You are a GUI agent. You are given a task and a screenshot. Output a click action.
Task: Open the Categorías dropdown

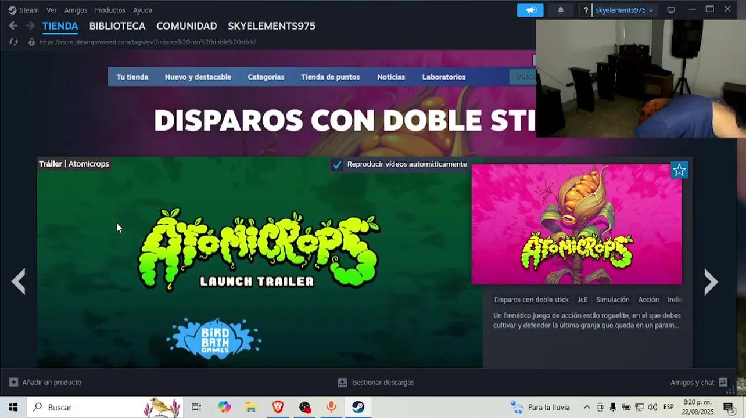pyautogui.click(x=266, y=77)
